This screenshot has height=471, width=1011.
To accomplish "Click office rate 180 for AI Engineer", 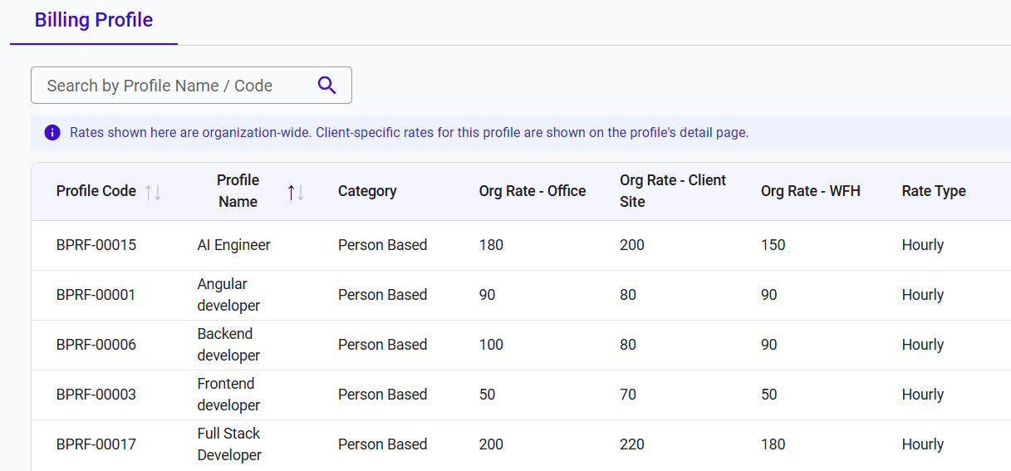I will [492, 245].
